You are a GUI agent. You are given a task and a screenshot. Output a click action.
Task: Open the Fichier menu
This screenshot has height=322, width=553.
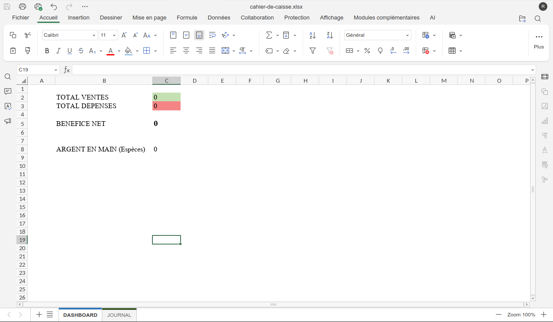point(21,18)
